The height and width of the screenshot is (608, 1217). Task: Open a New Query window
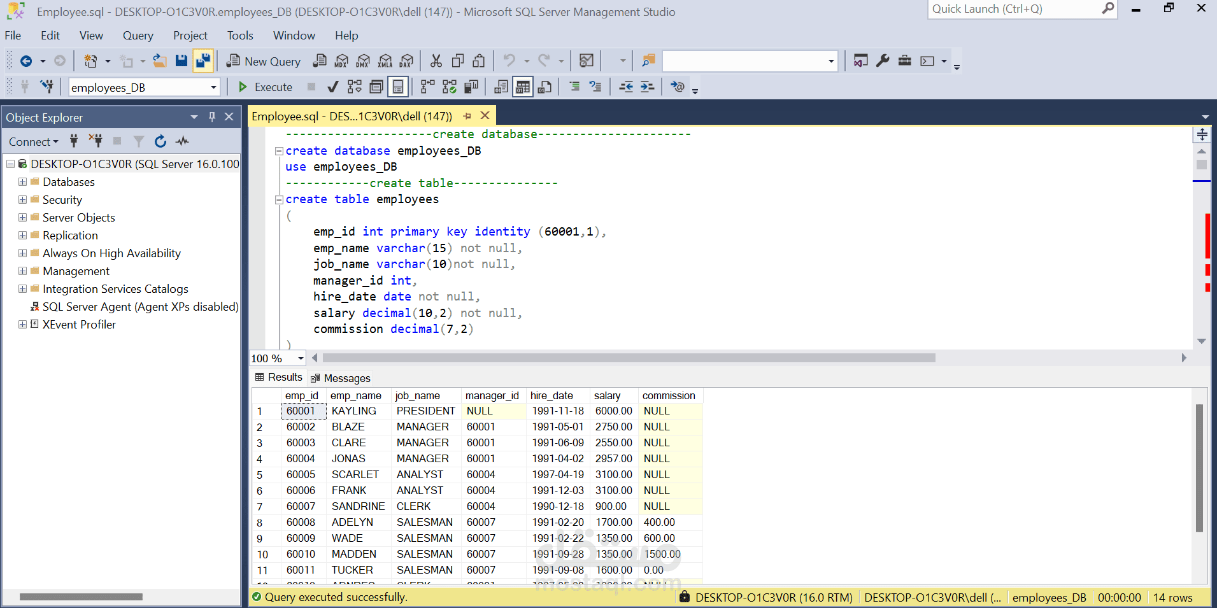coord(264,61)
